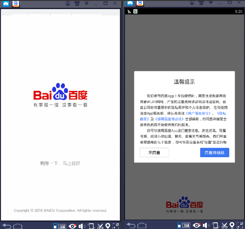Open account profile icon in right window
The image size is (245, 229).
pos(192,2)
